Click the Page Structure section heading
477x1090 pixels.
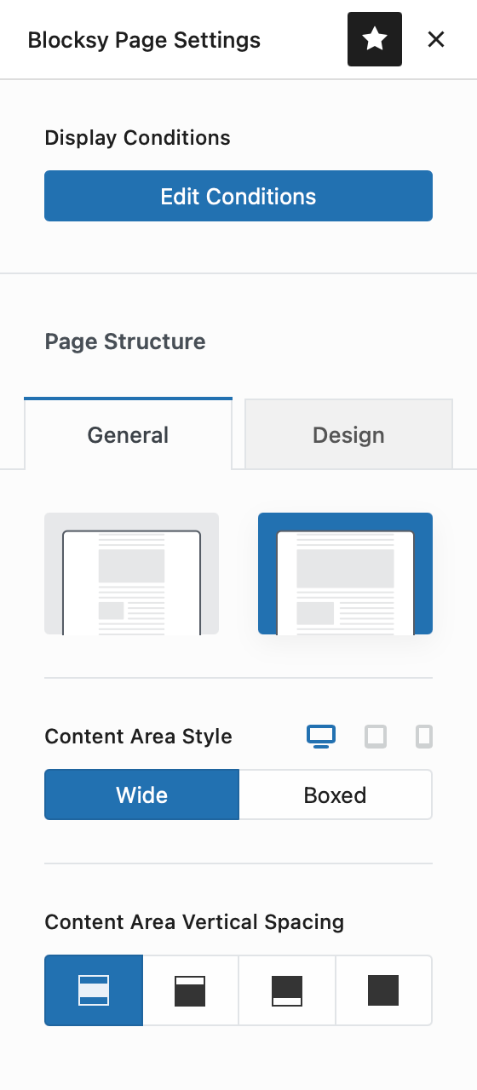click(x=125, y=341)
